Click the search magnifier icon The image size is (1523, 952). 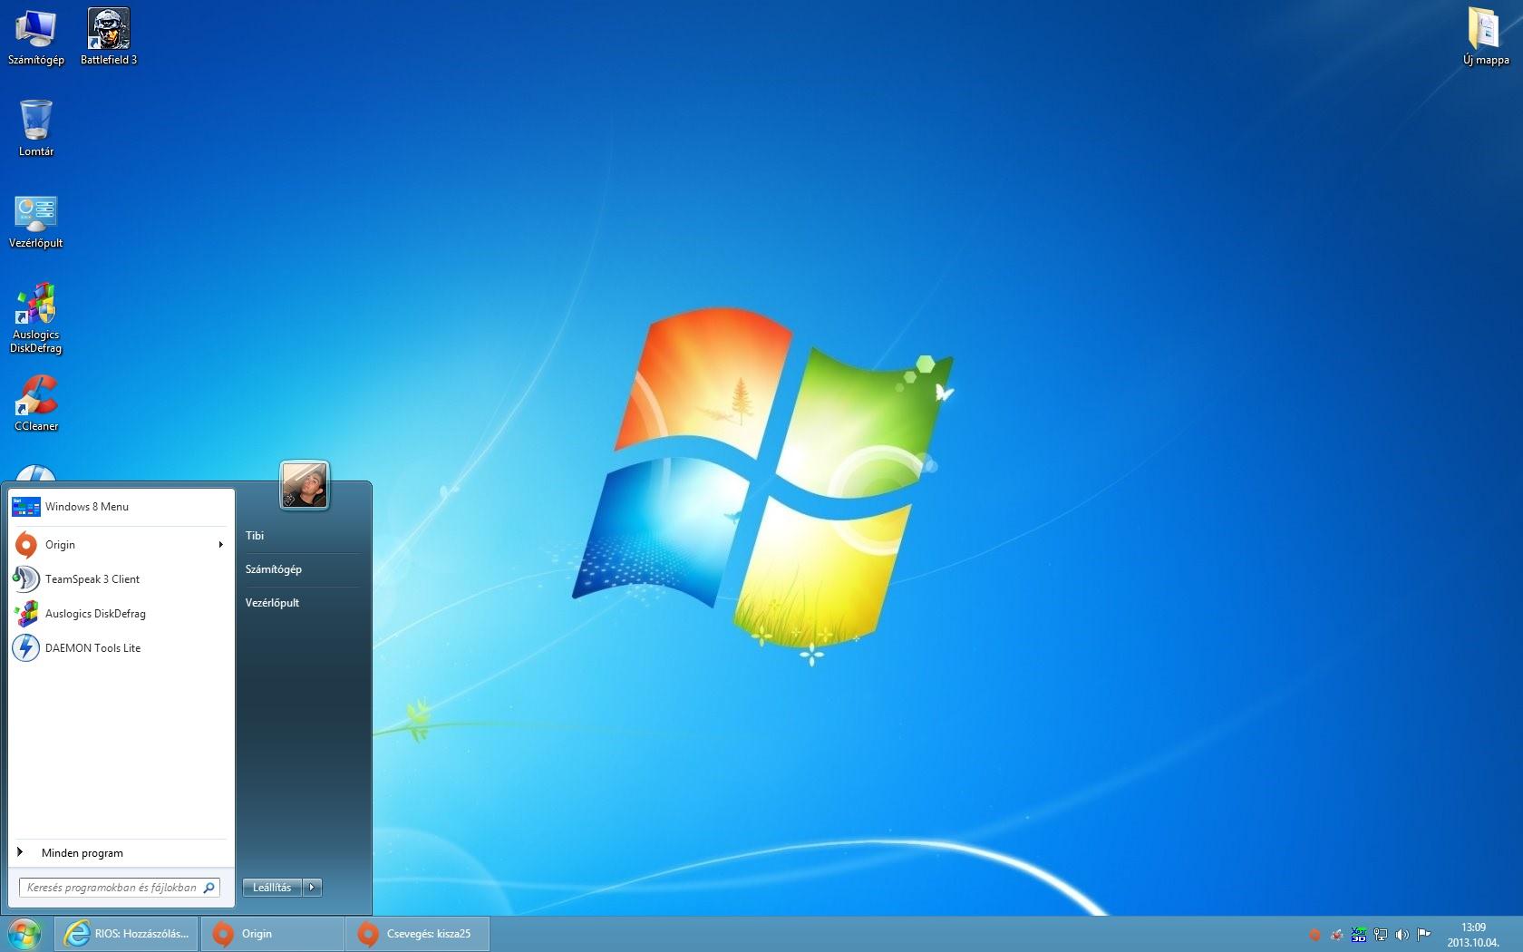pyautogui.click(x=209, y=888)
